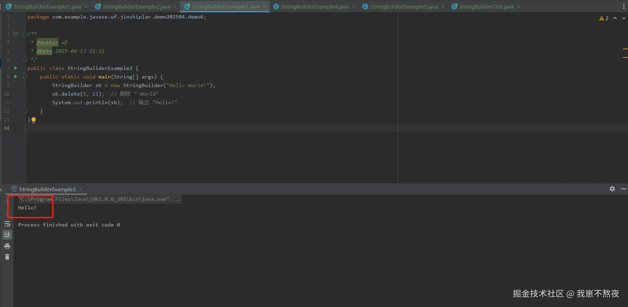Open StringBuilderExample5.java tab
Image resolution: width=628 pixels, height=307 pixels.
(x=404, y=7)
